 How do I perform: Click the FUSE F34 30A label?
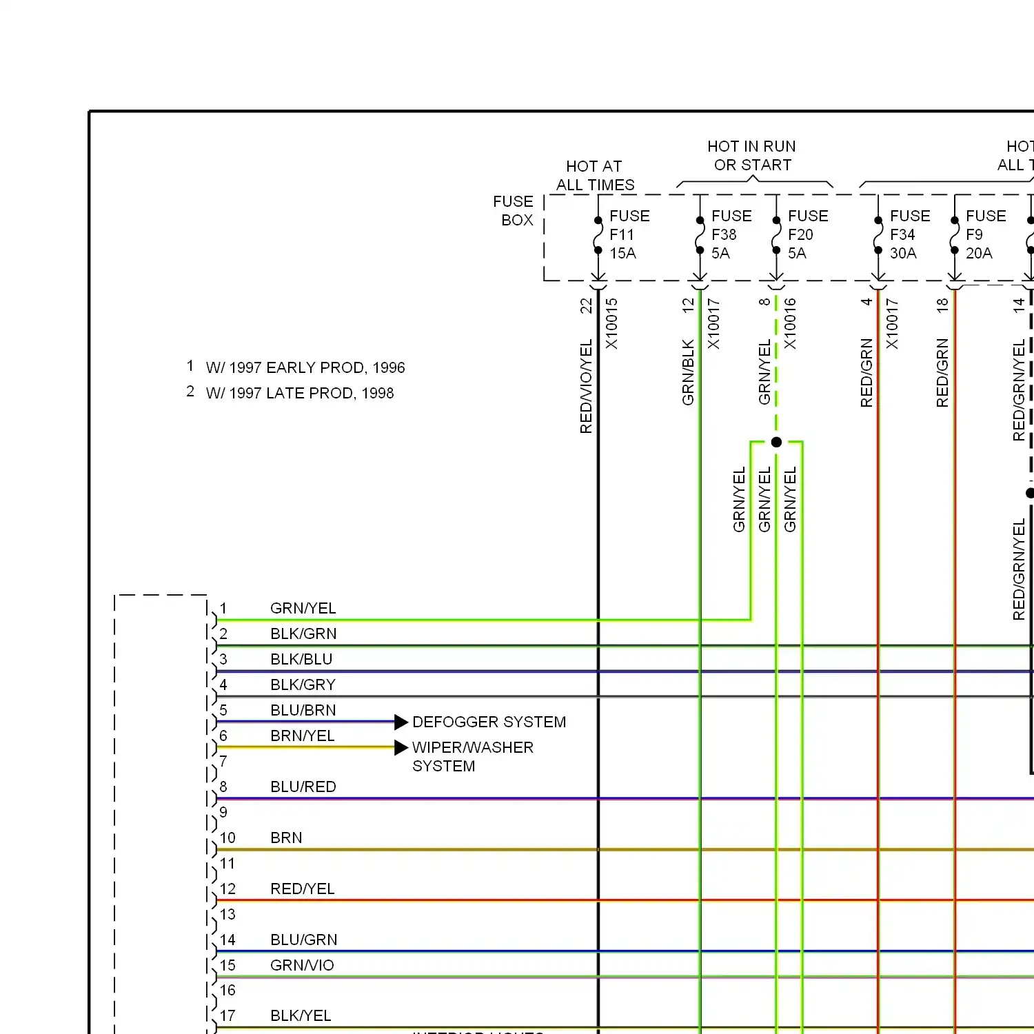(x=910, y=234)
